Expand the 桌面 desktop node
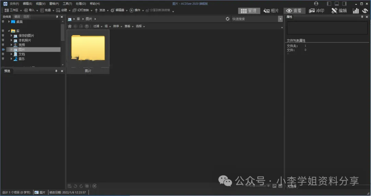 click(9, 22)
